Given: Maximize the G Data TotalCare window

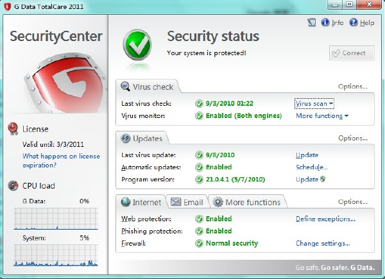Looking at the screenshot, I should (x=349, y=4).
